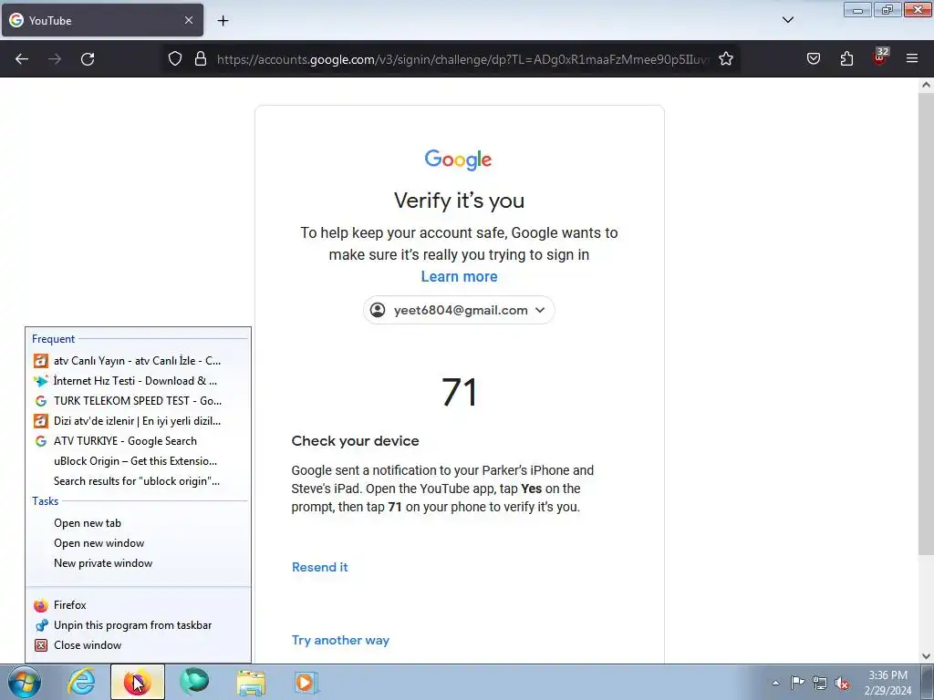Close the YouTube tab

[188, 20]
